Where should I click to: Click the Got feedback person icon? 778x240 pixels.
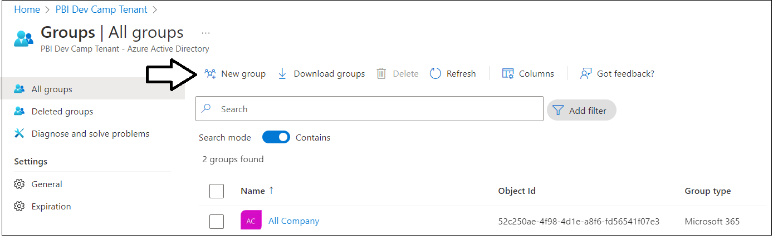click(x=585, y=73)
